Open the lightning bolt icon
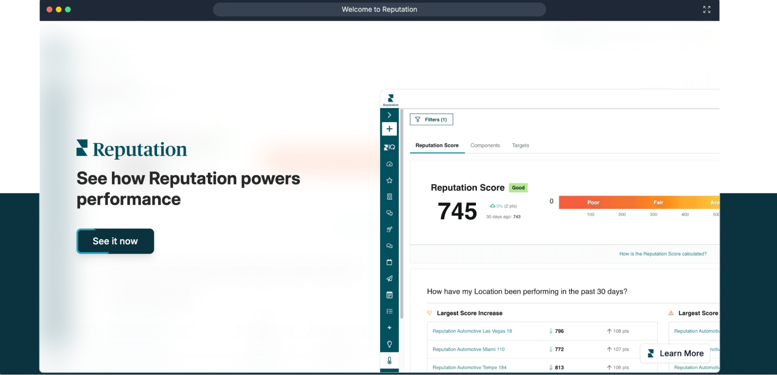 coord(389,328)
